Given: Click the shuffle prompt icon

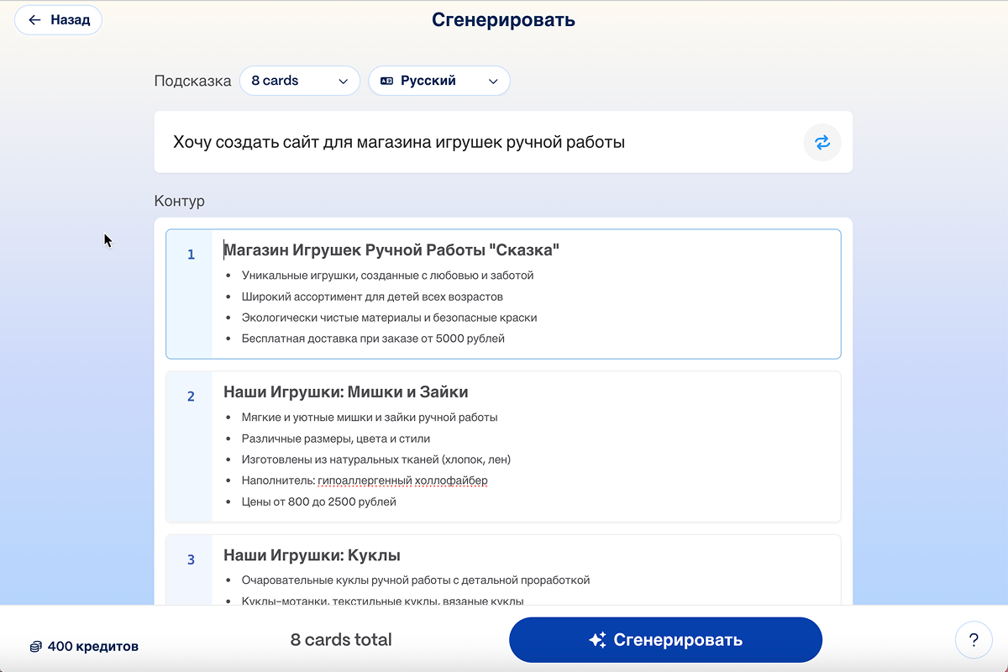Looking at the screenshot, I should pos(822,142).
